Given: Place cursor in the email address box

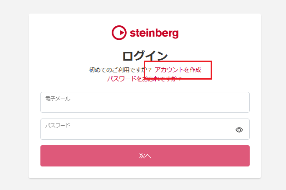Looking at the screenshot, I should tap(145, 105).
